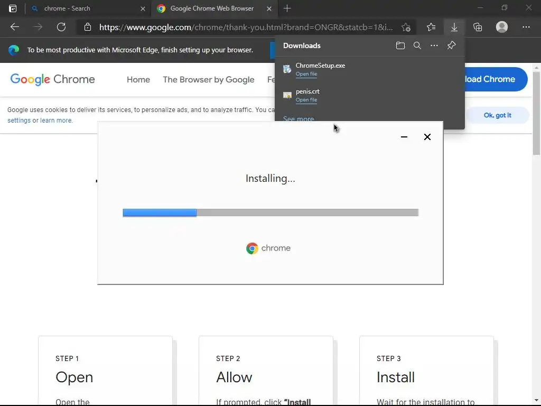Open the downloads folder icon in the Downloads panel
This screenshot has width=541, height=406.
coord(400,45)
